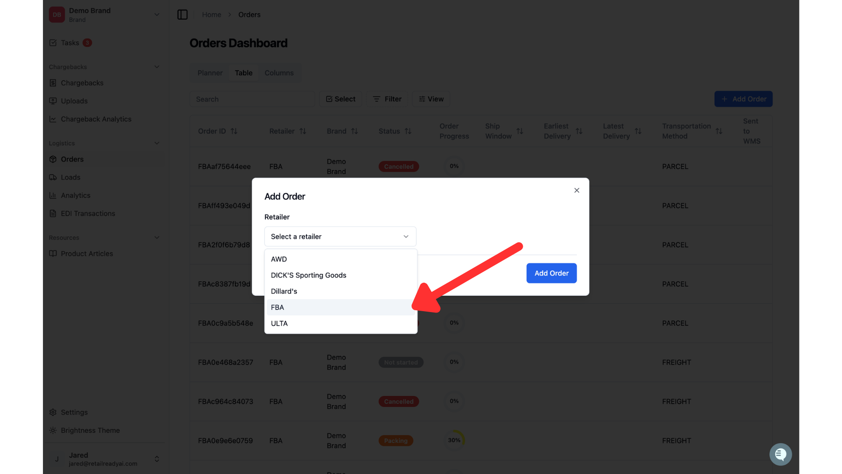Open the Loads sidebar page
This screenshot has height=474, width=842.
tap(71, 177)
